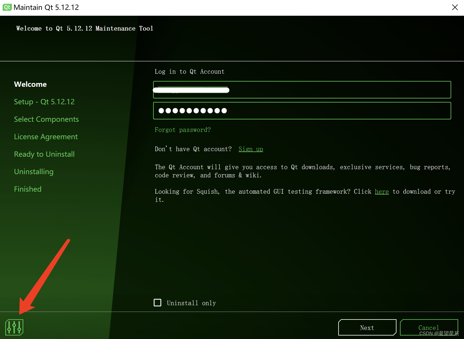The width and height of the screenshot is (464, 339).
Task: Select the Uninstalling step
Action: 34,172
